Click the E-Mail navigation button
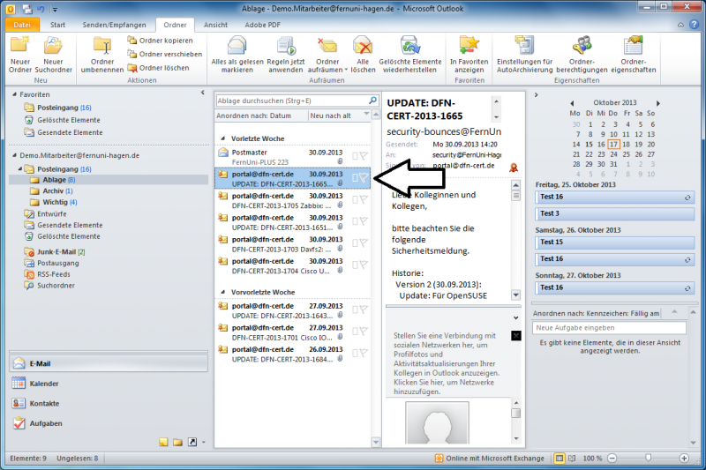The height and width of the screenshot is (470, 706). click(x=108, y=363)
